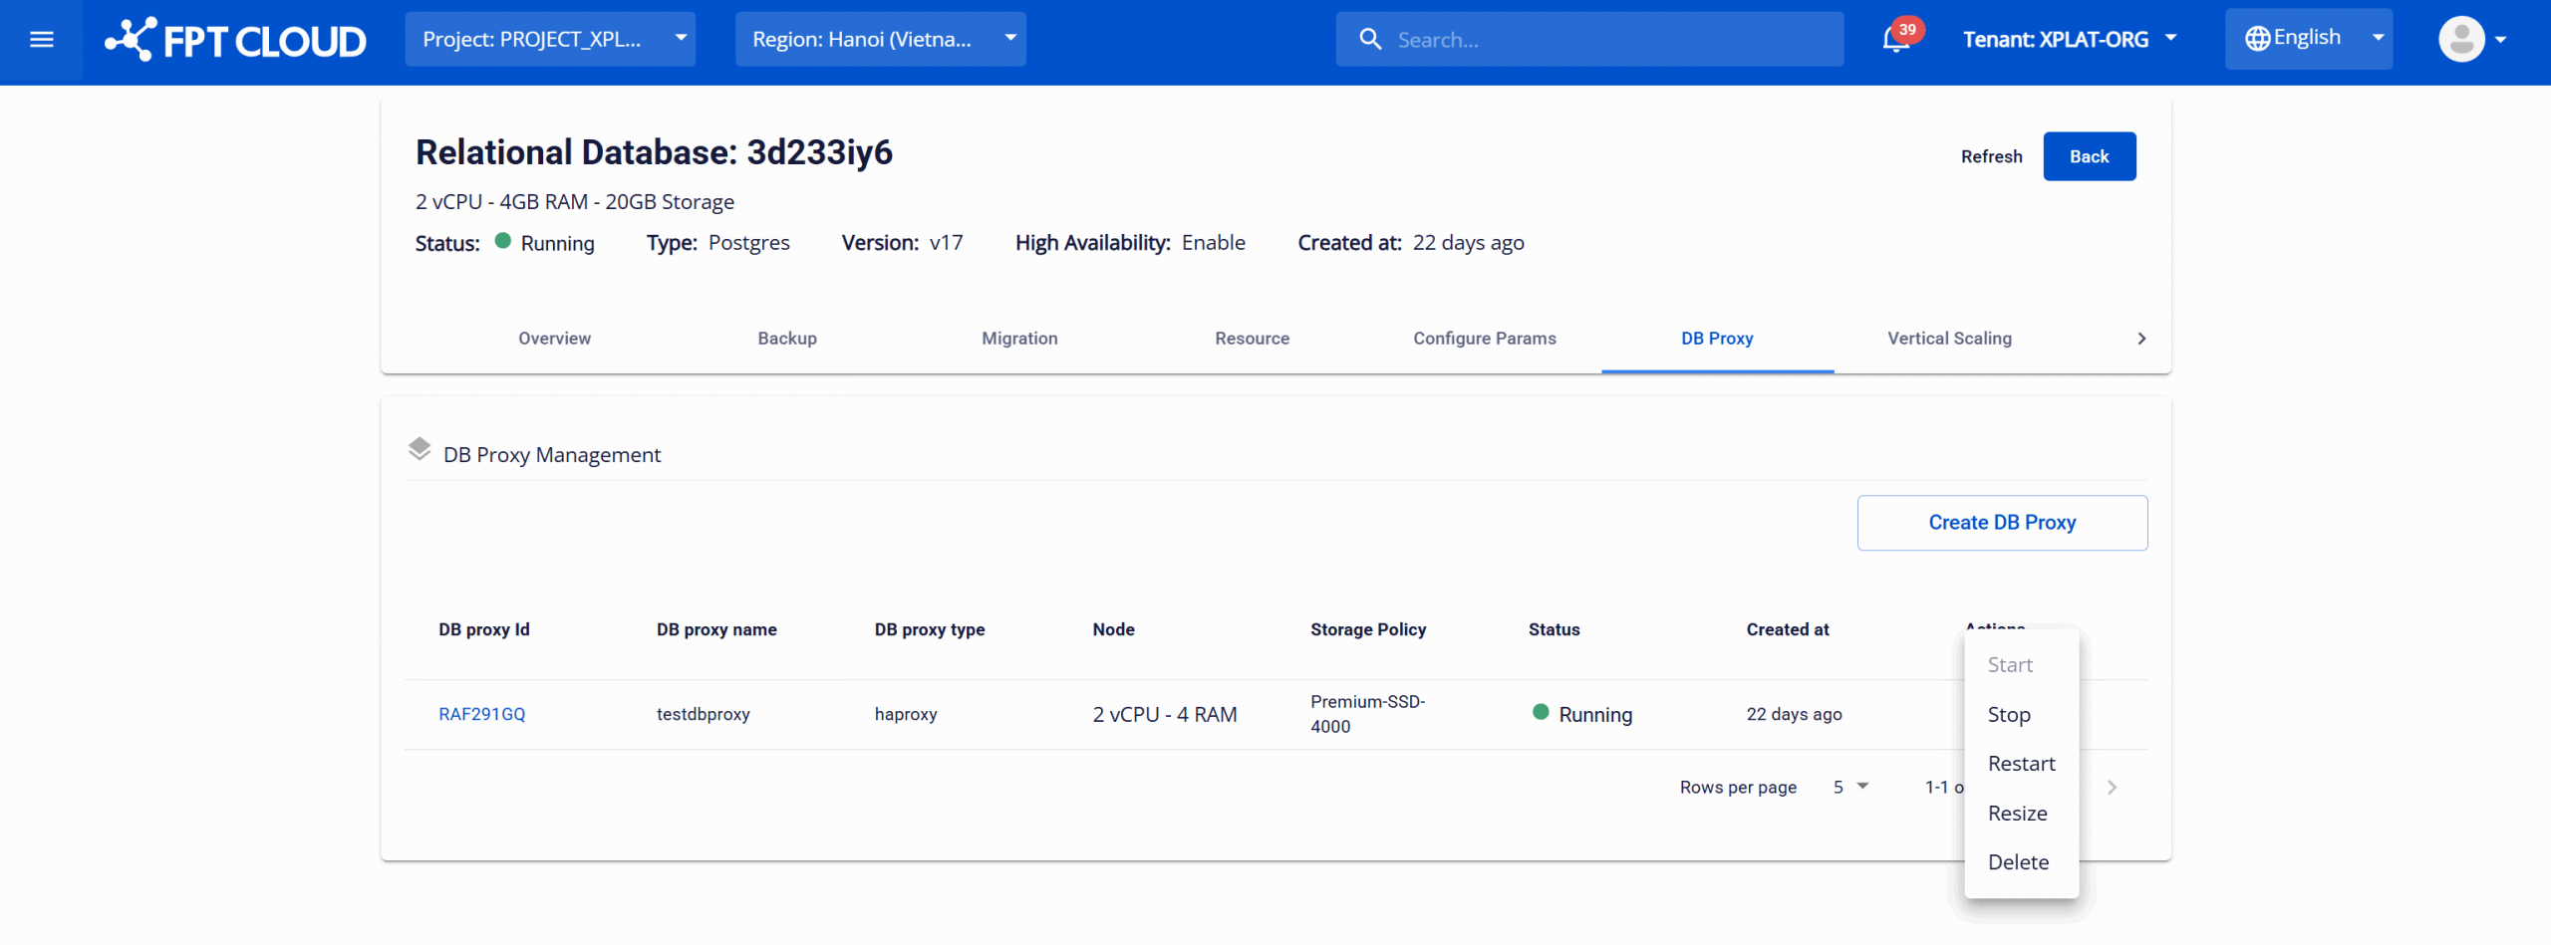
Task: Click the FPT Cloud logo
Action: tap(235, 40)
